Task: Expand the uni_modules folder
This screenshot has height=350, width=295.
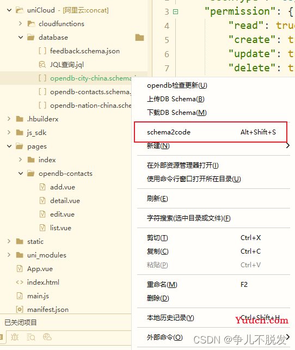Action: pos(9,255)
